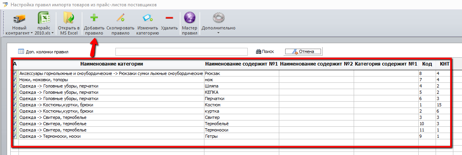Image resolution: width=462 pixels, height=155 pixels.
Task: Click the red minus Удалить icon
Action: (169, 18)
